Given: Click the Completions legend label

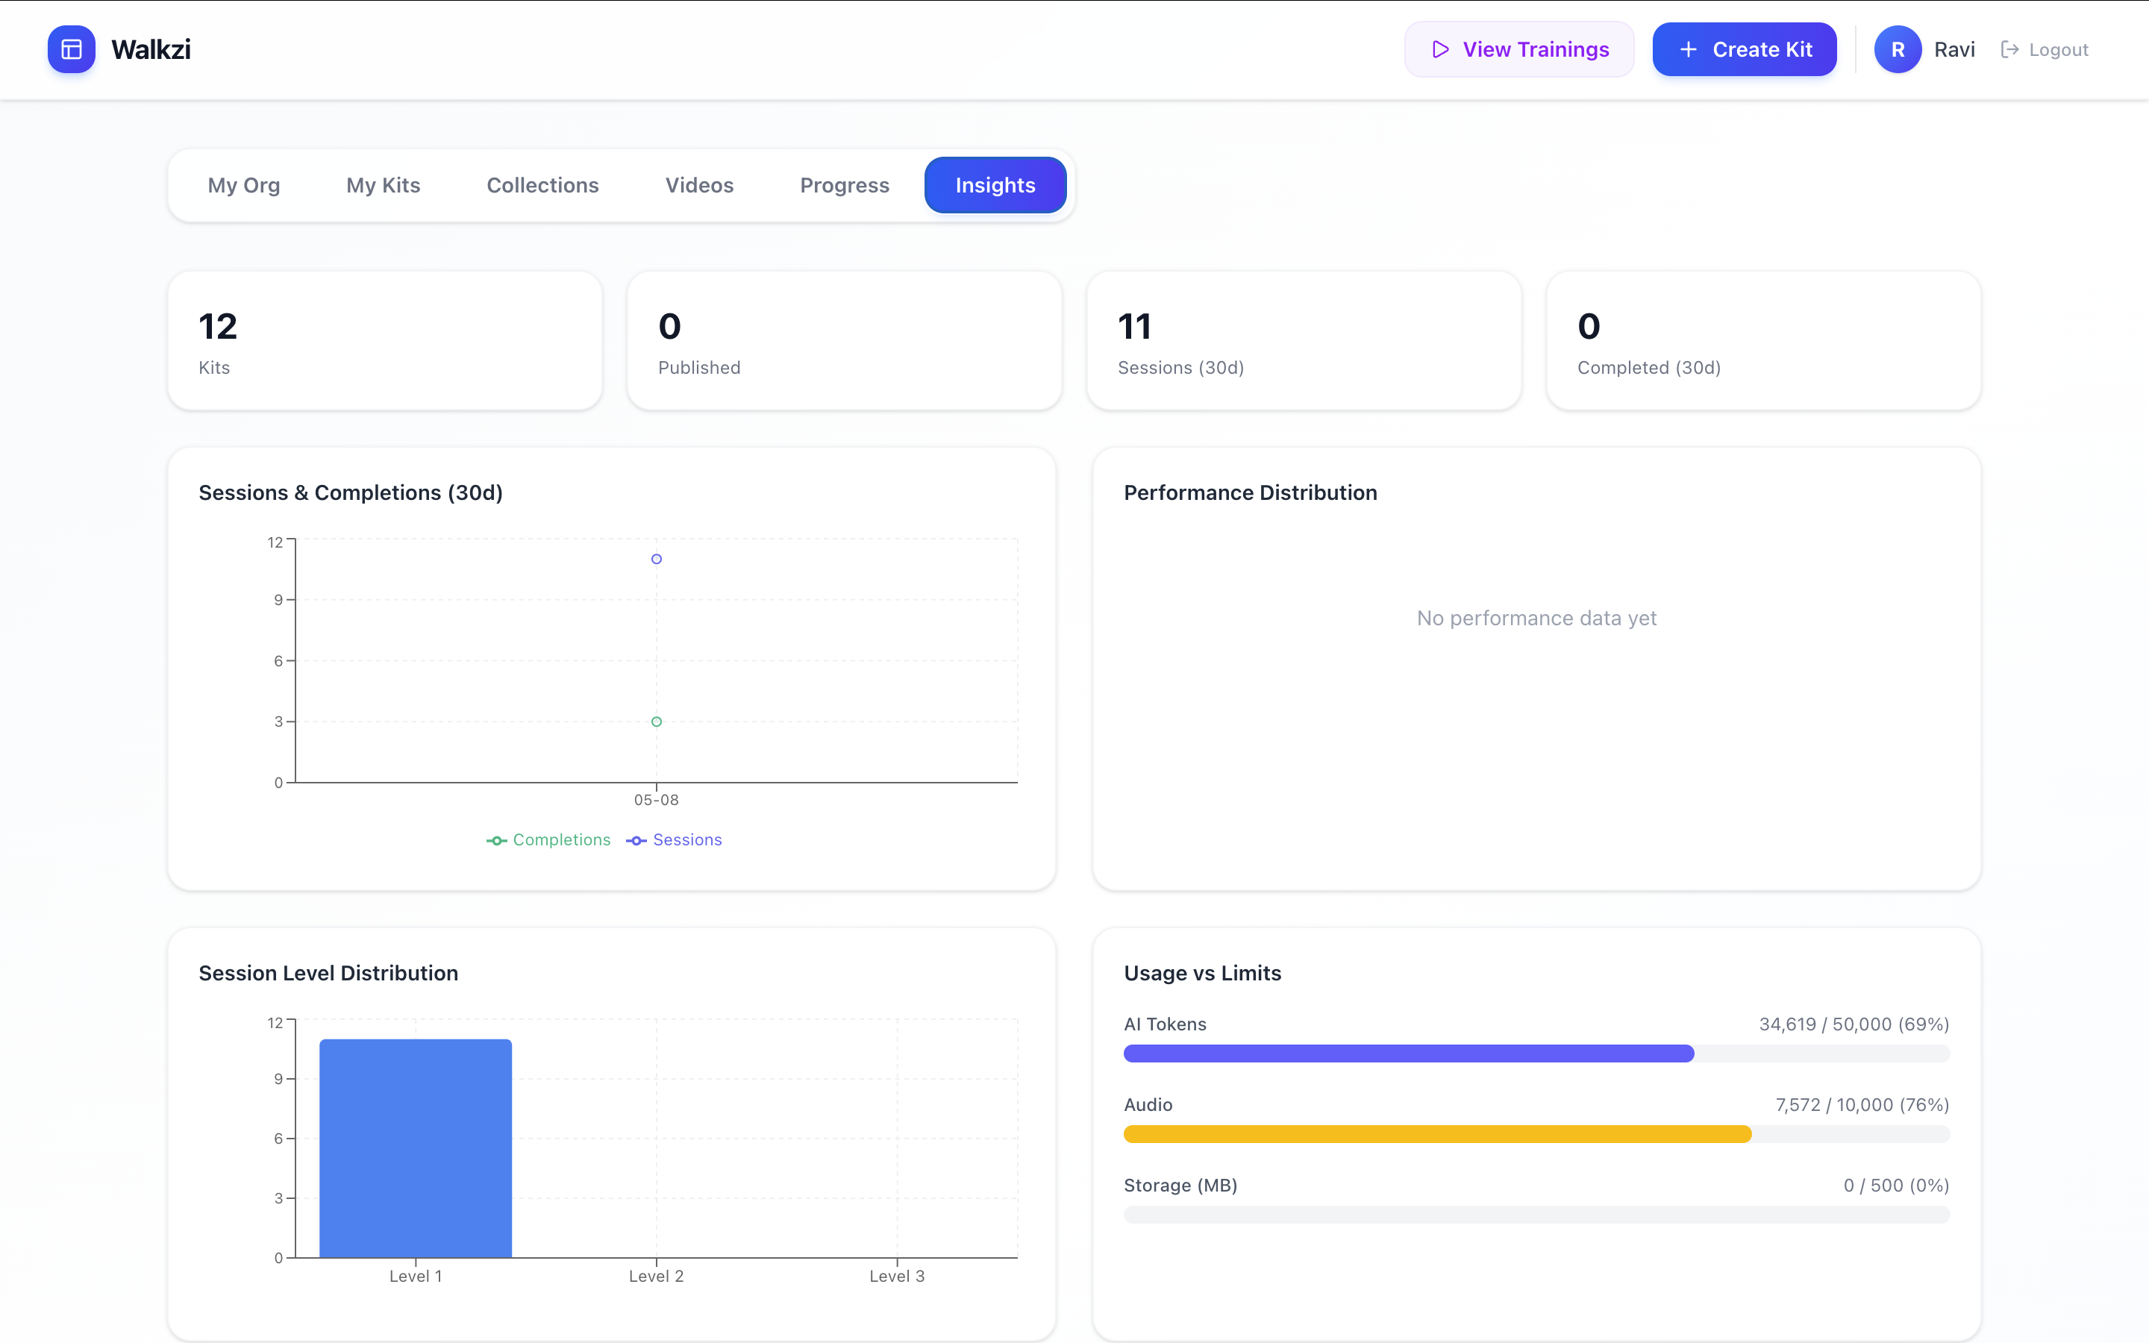Looking at the screenshot, I should coord(561,840).
